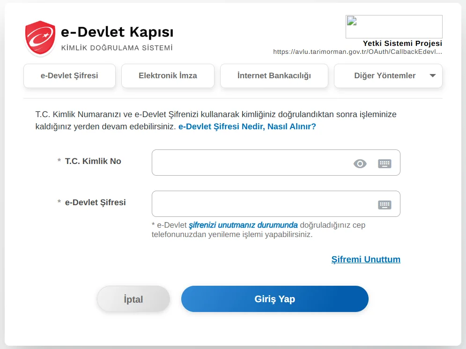Toggle eye icon in T.C. Kimlik No field

point(360,164)
